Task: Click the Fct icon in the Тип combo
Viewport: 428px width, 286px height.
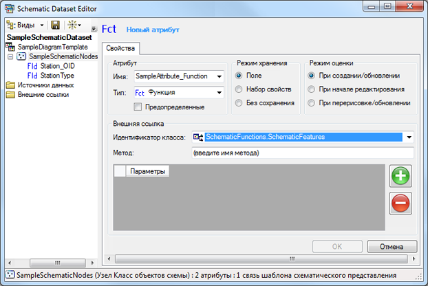Action: click(140, 93)
